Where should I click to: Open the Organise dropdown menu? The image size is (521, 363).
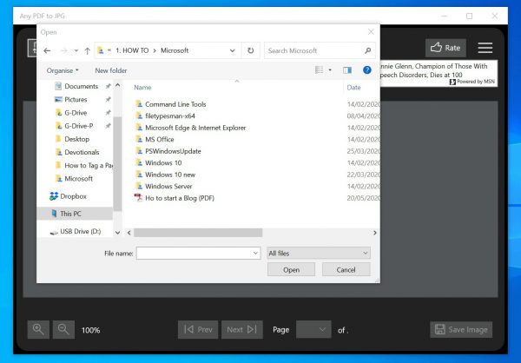63,70
